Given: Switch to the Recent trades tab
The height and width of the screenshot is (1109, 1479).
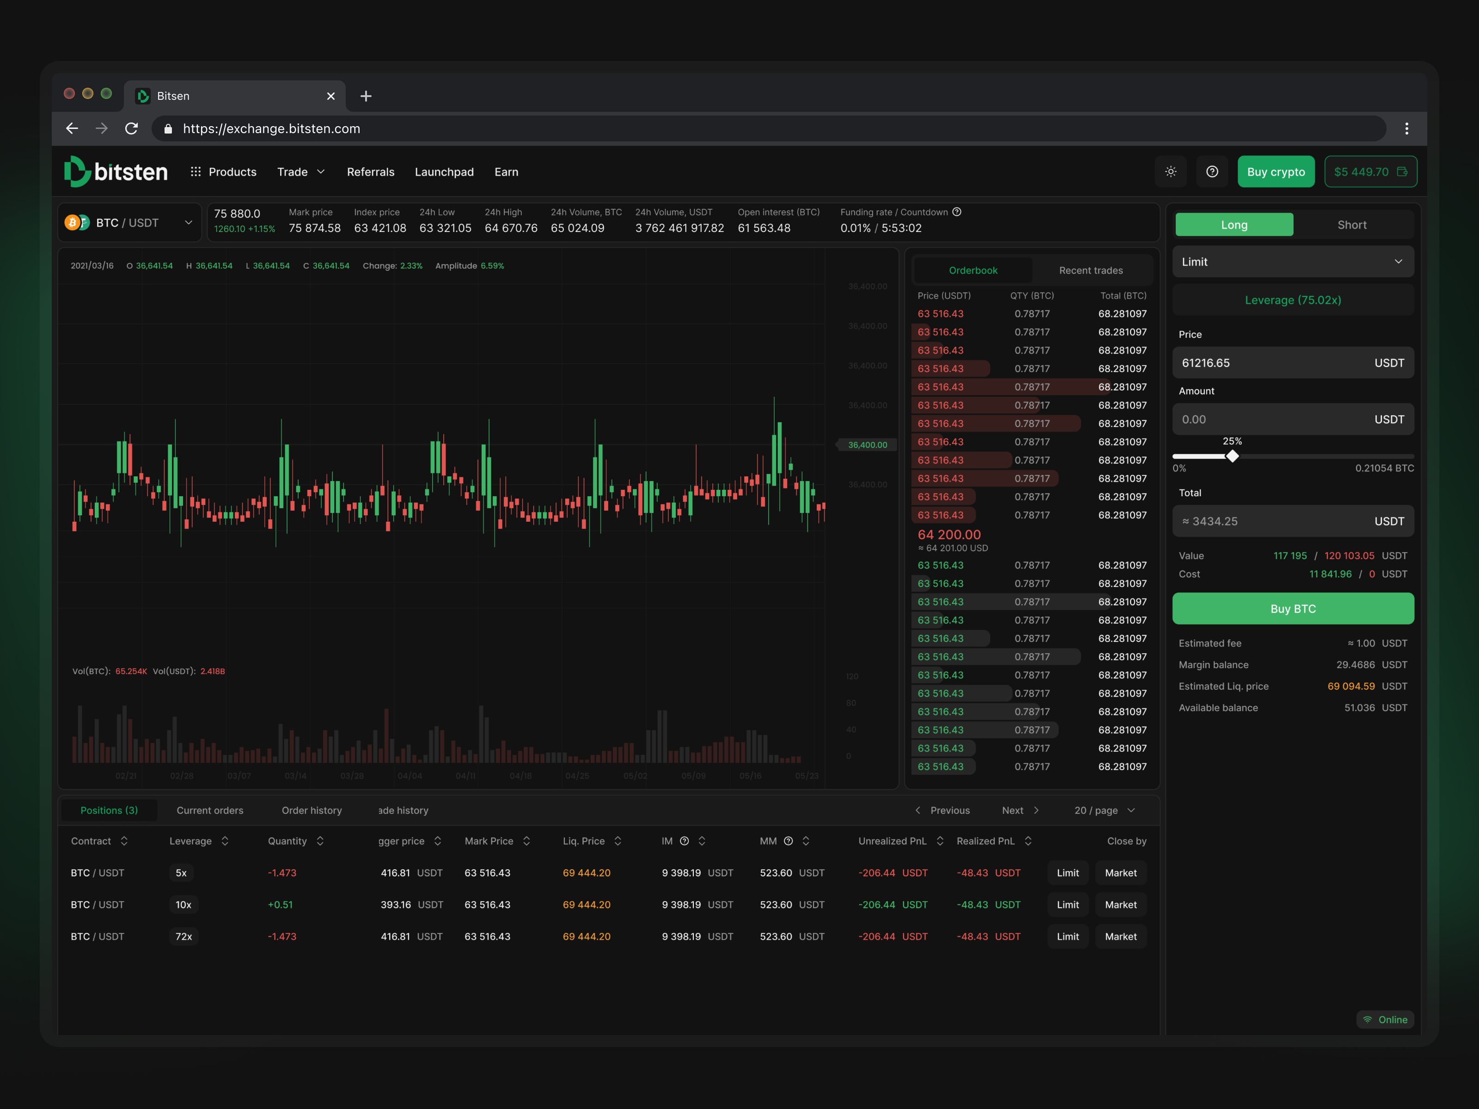Looking at the screenshot, I should (x=1090, y=270).
